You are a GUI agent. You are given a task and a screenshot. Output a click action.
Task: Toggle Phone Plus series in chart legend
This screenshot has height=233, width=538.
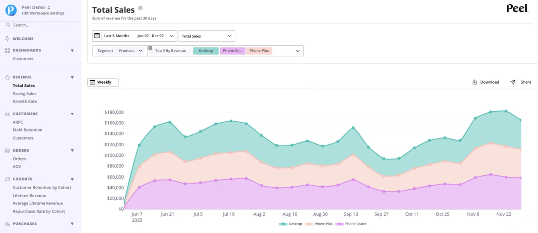click(x=319, y=224)
